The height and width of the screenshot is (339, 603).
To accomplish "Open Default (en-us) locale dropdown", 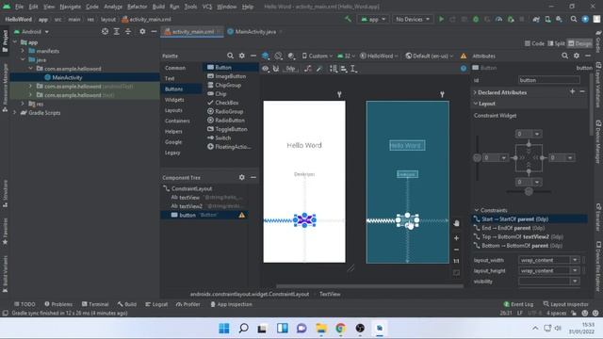I will (x=430, y=56).
